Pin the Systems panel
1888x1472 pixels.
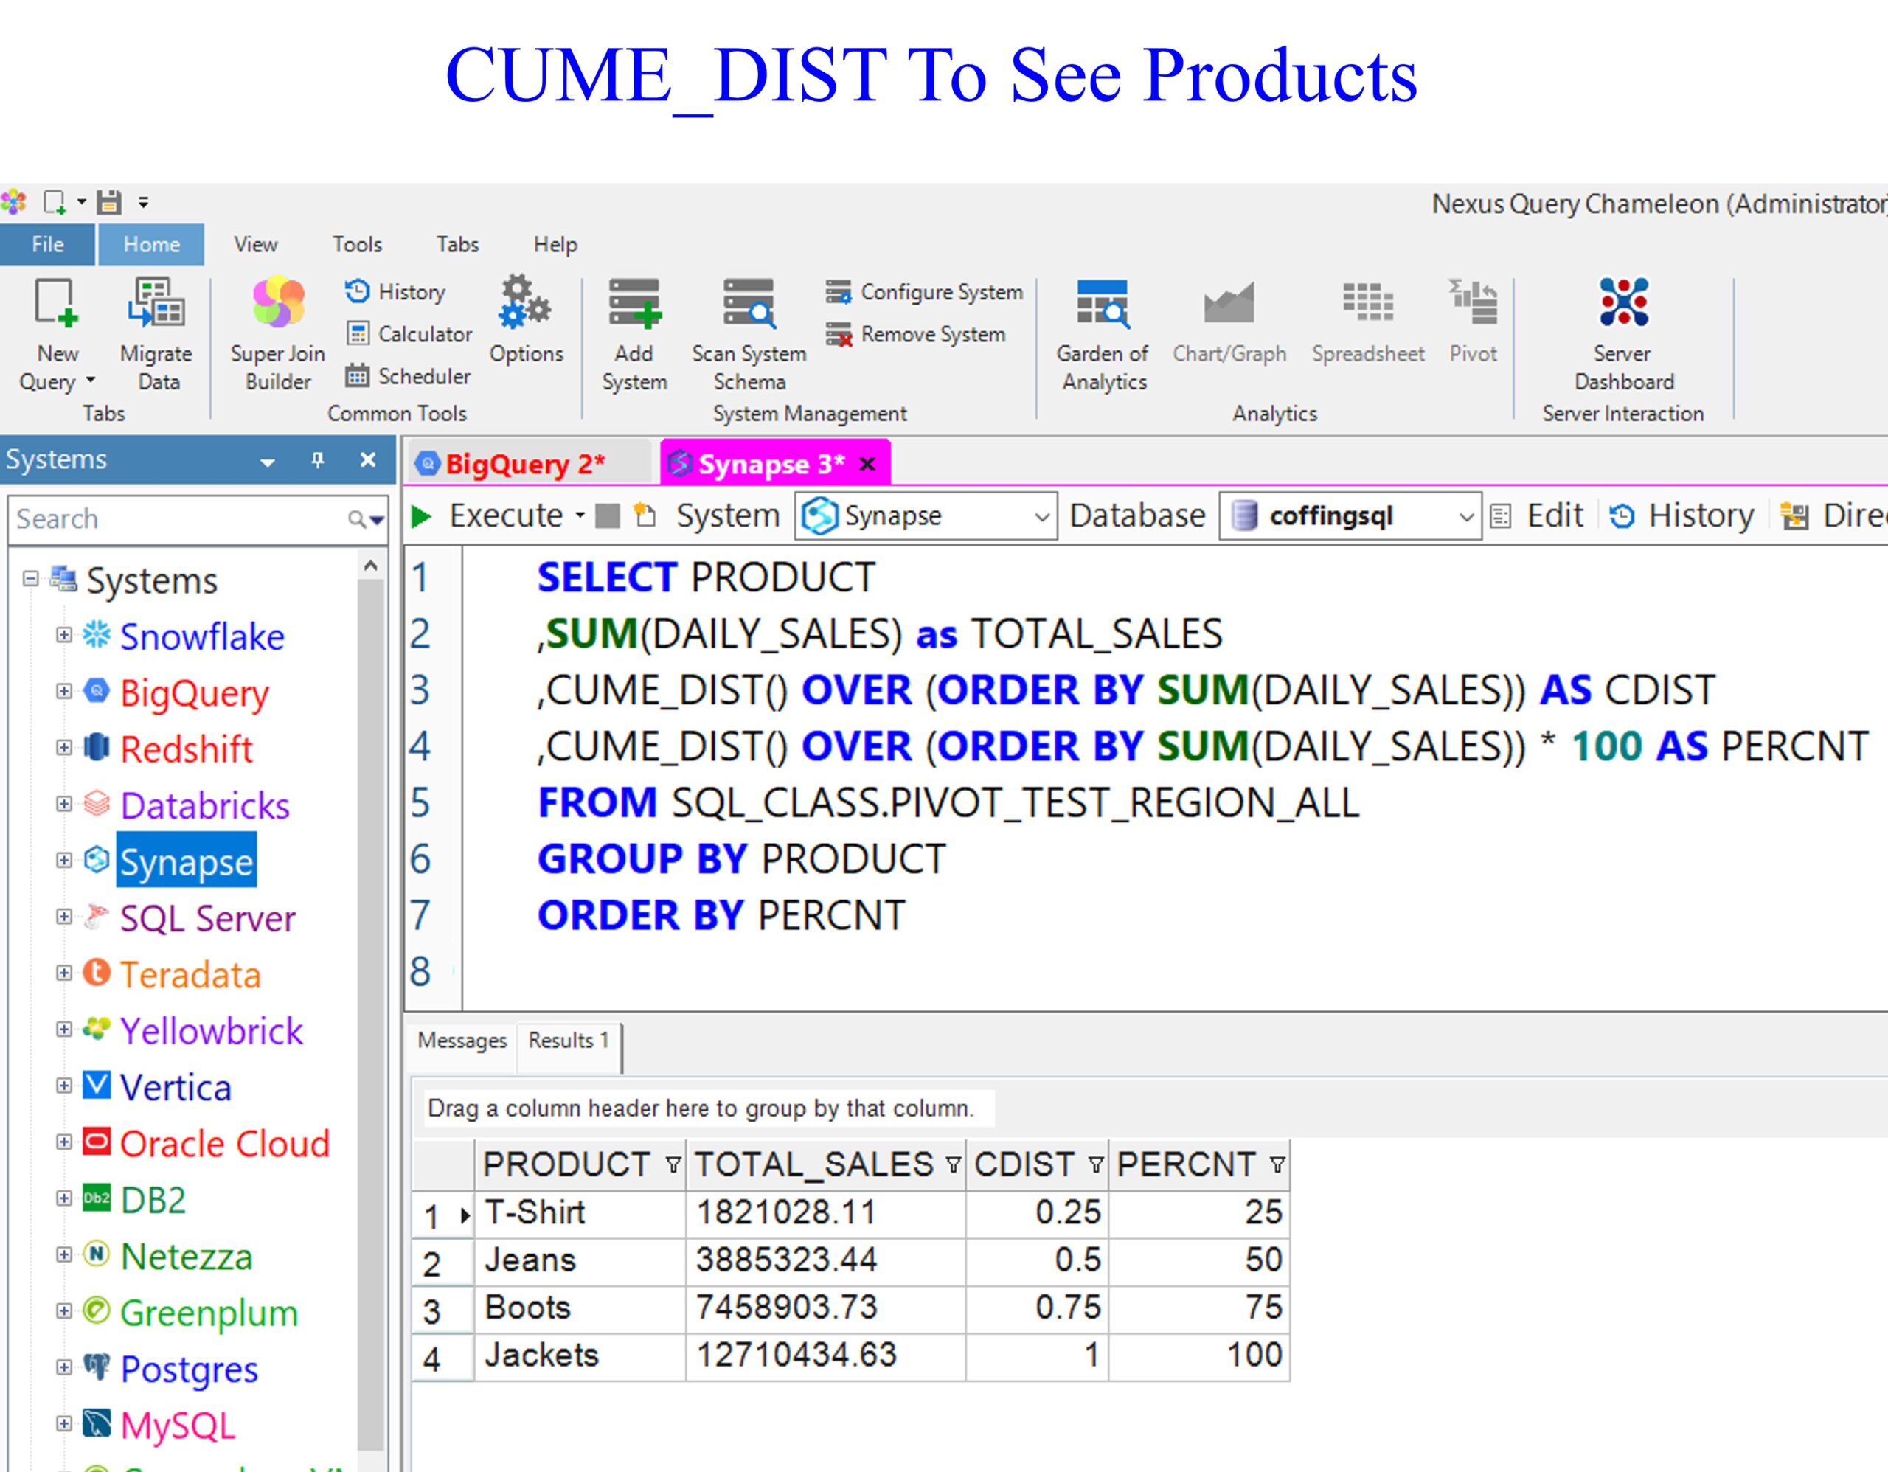(317, 460)
